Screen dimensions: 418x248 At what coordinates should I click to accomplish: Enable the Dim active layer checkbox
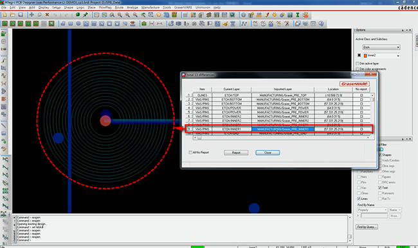pos(357,63)
